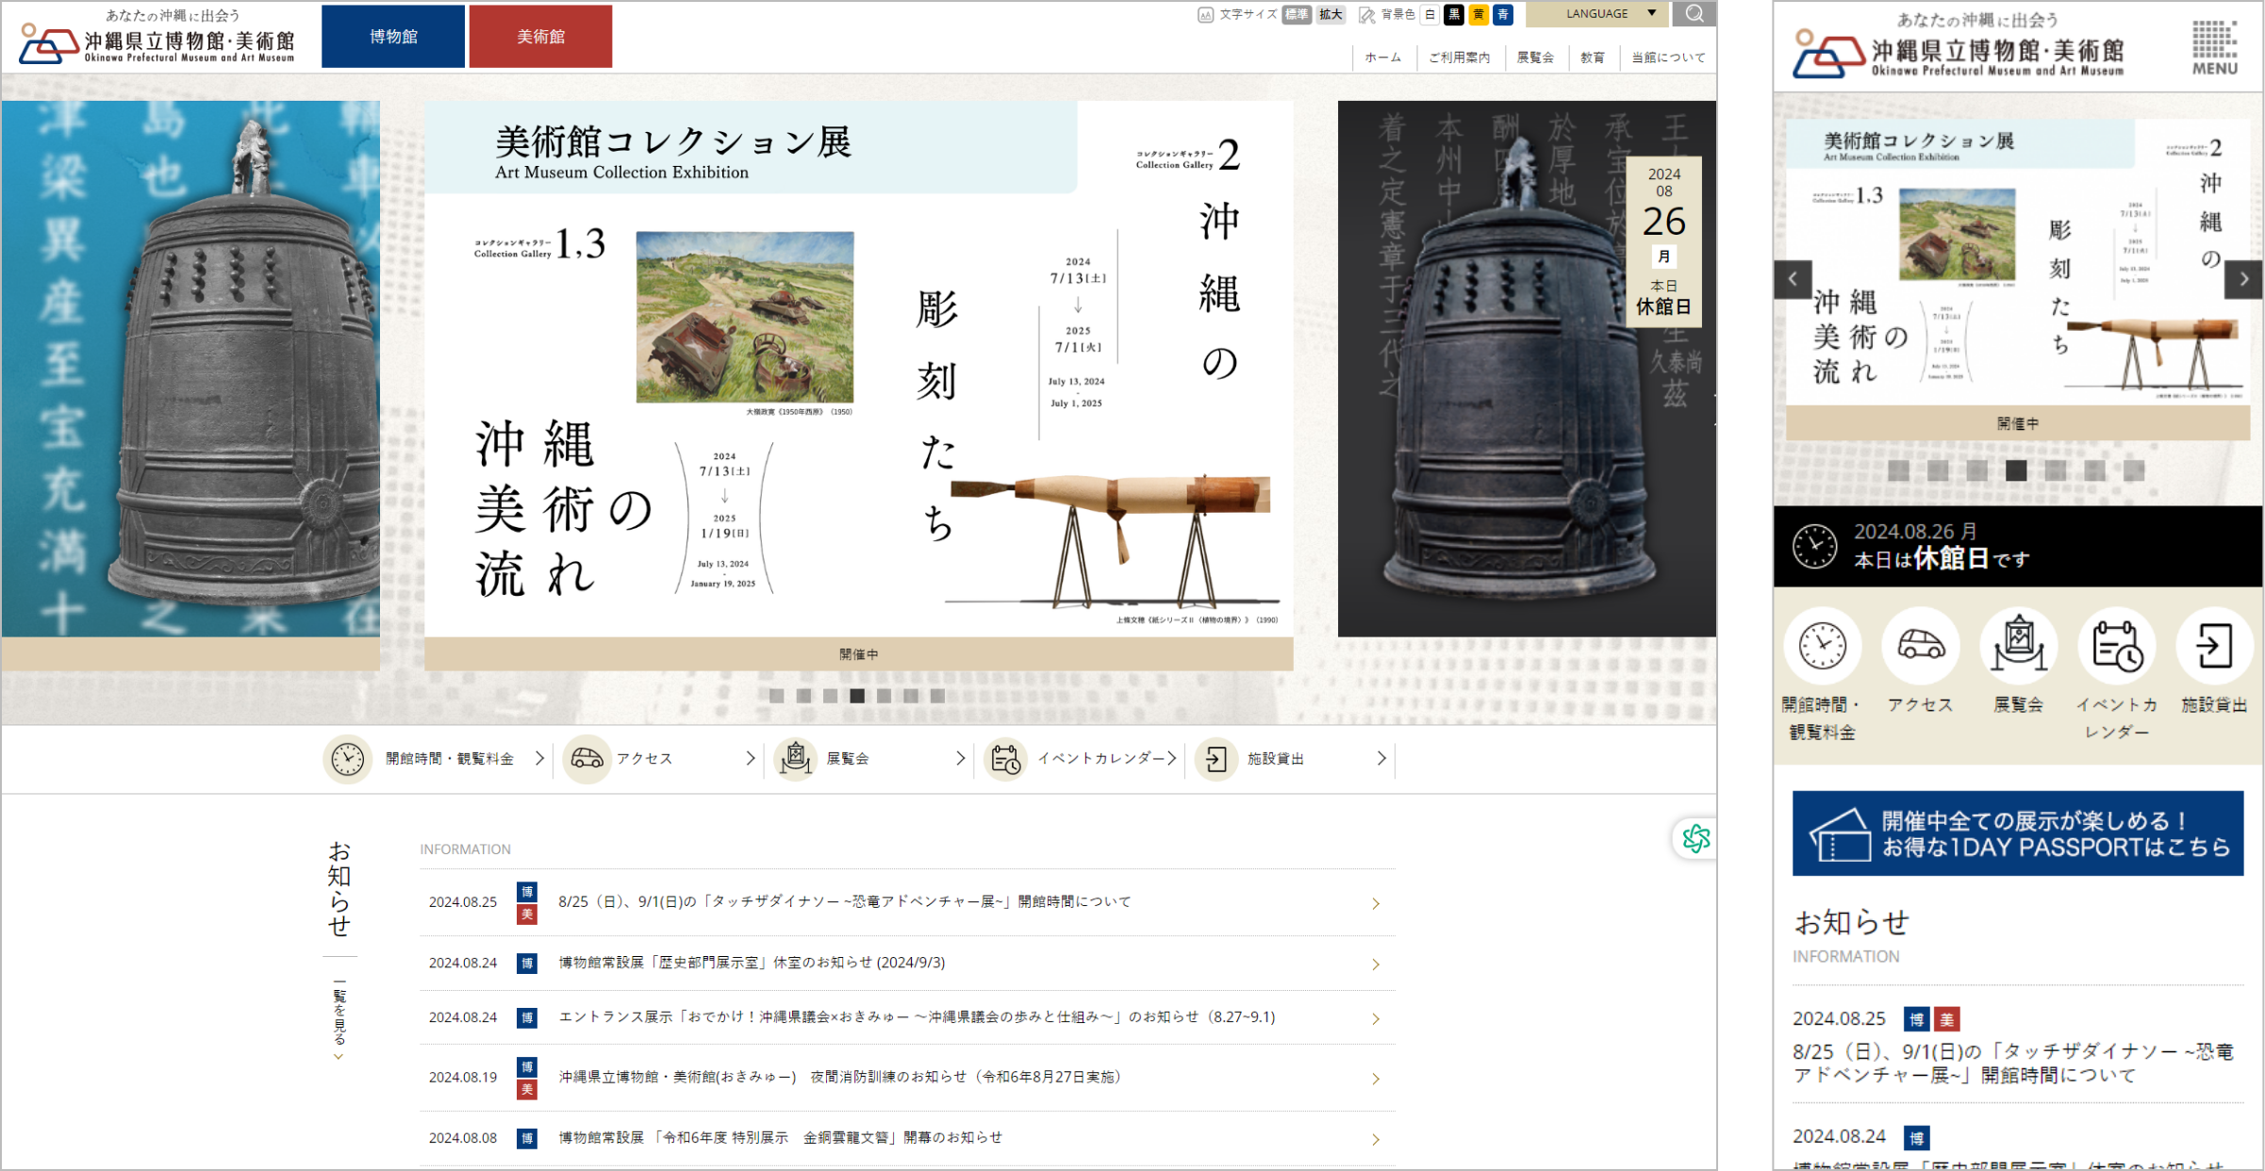
Task: Open the ご利用案内 nav item
Action: click(1459, 58)
